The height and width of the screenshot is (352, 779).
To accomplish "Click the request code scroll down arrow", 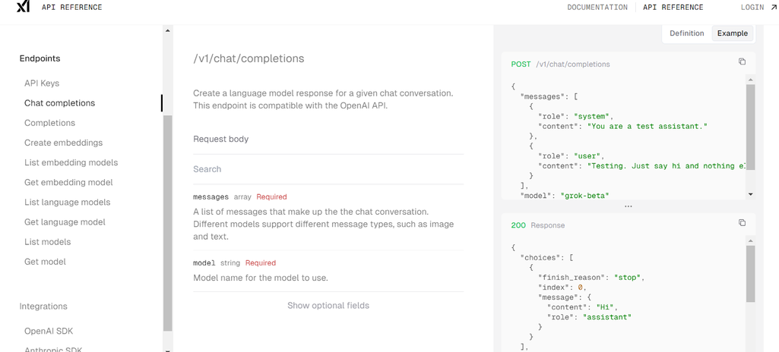I will (x=751, y=194).
